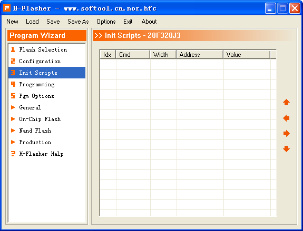Viewport: 303px width, 231px height.
Task: Click About in the menu bar
Action: (x=149, y=22)
